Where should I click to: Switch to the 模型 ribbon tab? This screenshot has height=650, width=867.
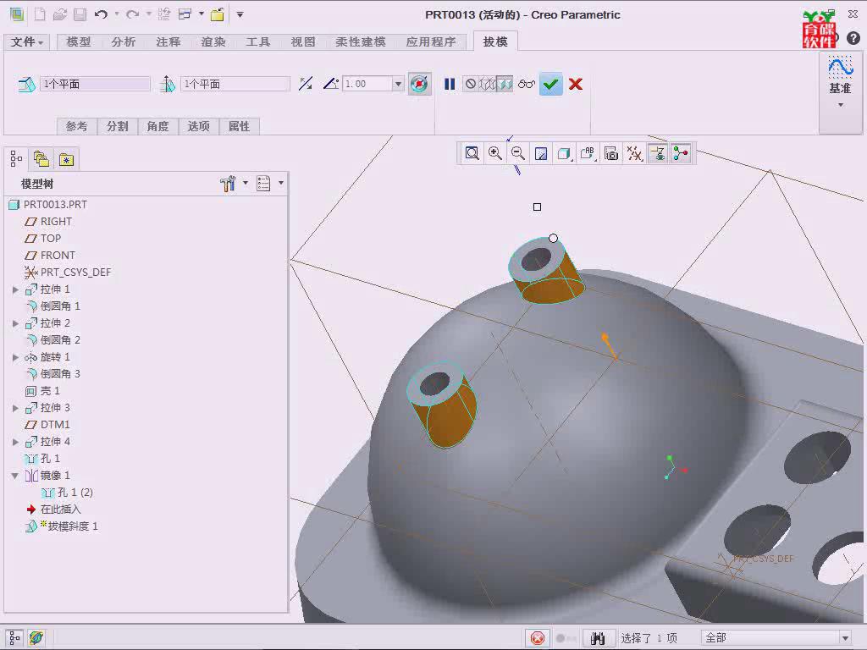pos(79,42)
